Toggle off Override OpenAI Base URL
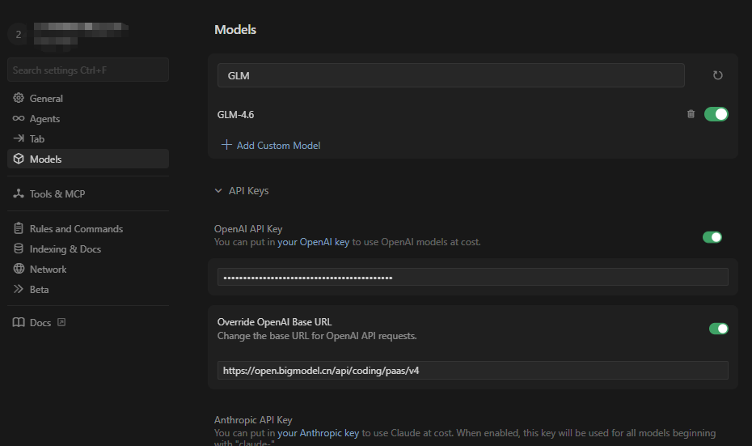Image resolution: width=752 pixels, height=446 pixels. 718,328
